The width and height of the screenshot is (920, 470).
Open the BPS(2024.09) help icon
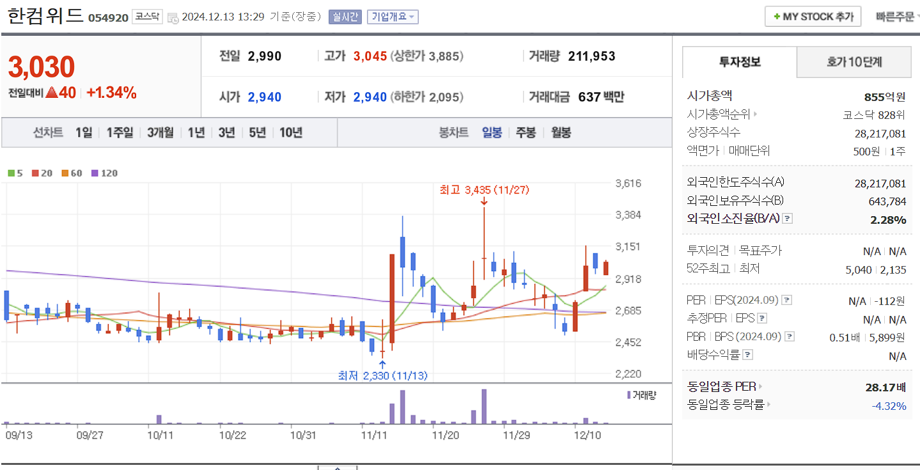[x=789, y=336]
